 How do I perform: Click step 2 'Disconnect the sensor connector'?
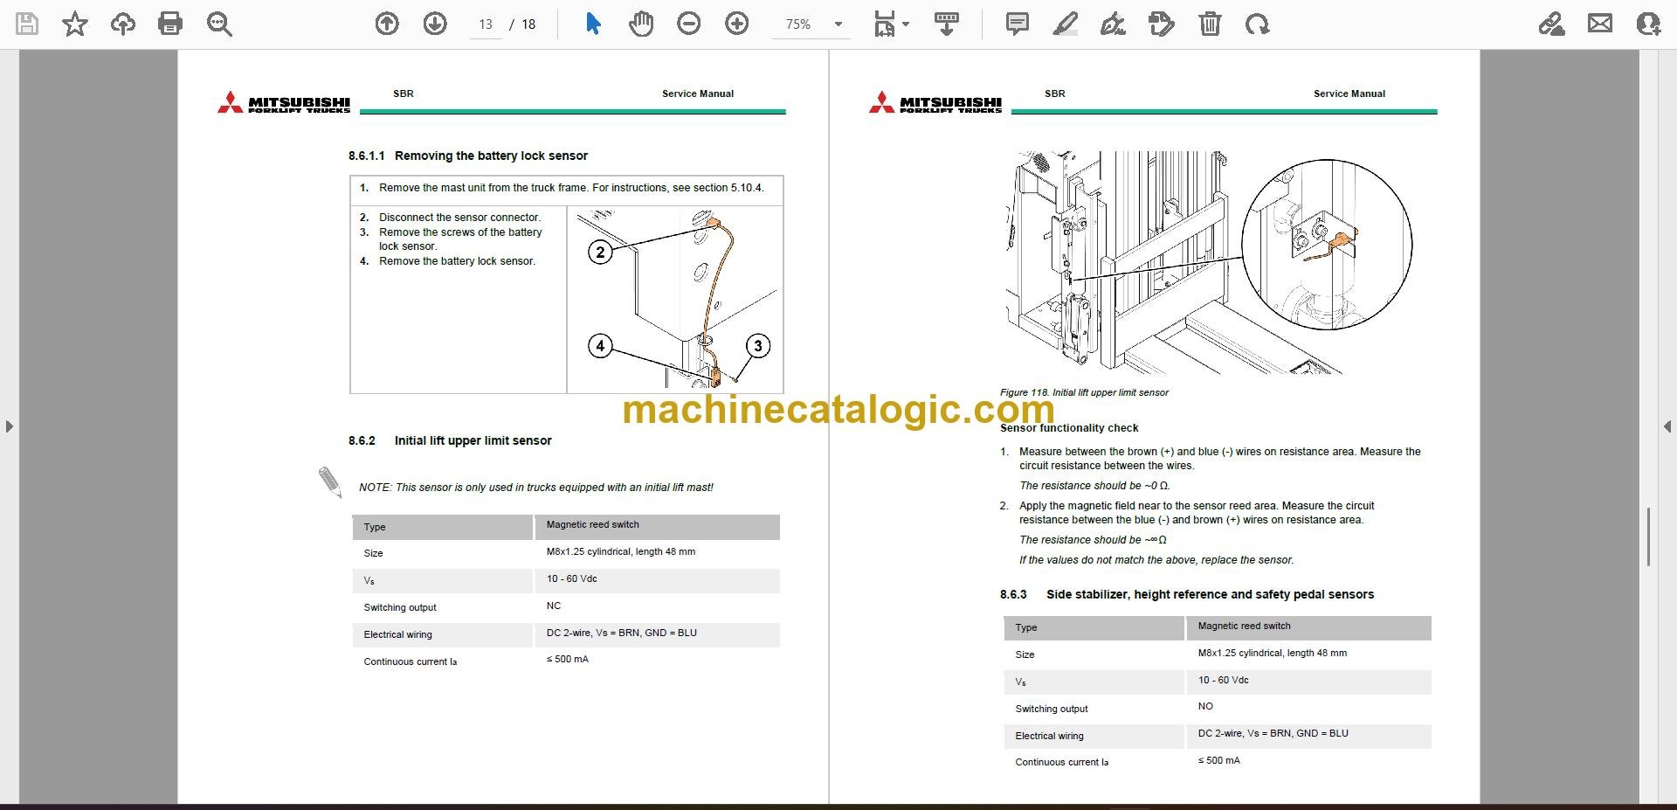[459, 218]
